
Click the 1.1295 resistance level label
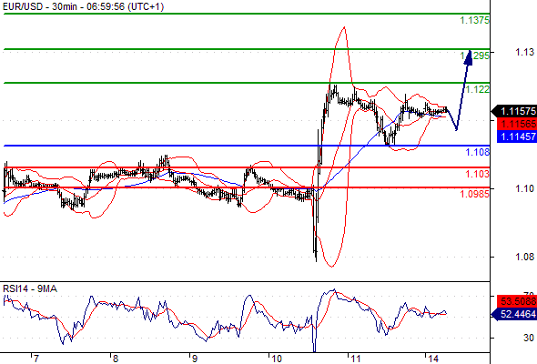click(474, 56)
